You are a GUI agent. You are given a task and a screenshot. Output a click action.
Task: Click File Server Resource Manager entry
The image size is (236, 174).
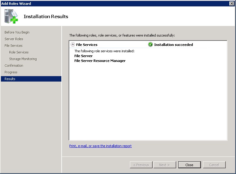100,61
